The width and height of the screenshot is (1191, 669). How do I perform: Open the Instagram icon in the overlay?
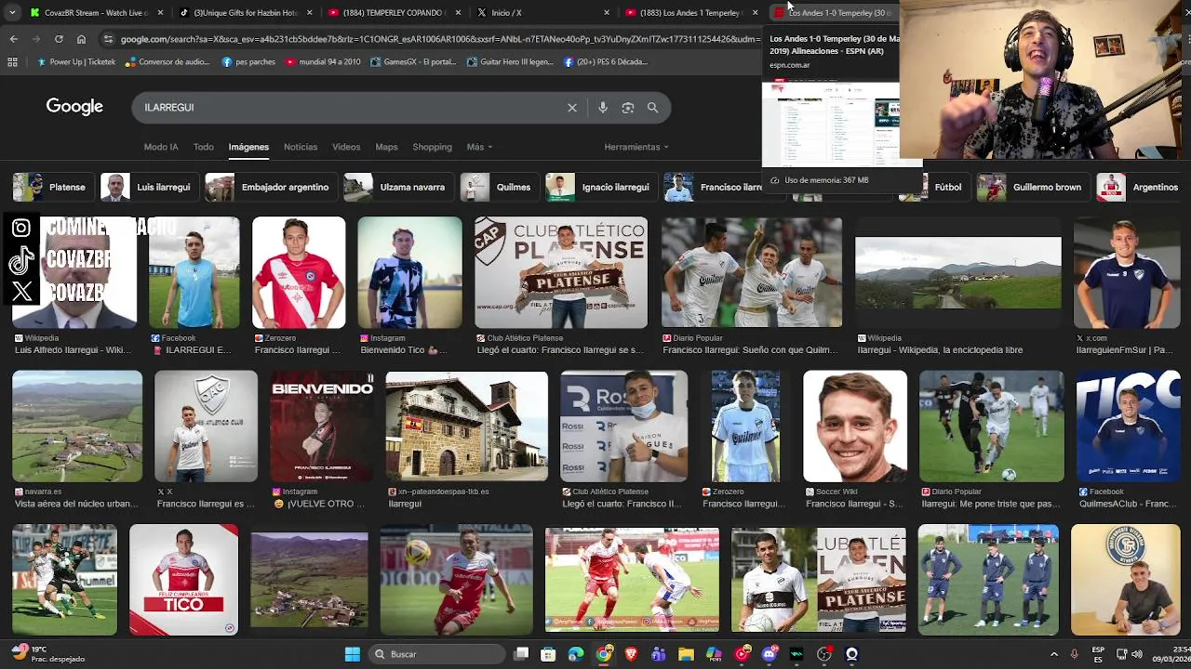(x=22, y=228)
